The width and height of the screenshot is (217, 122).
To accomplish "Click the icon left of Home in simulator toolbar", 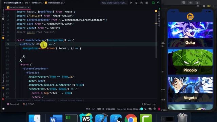I will (184, 3).
